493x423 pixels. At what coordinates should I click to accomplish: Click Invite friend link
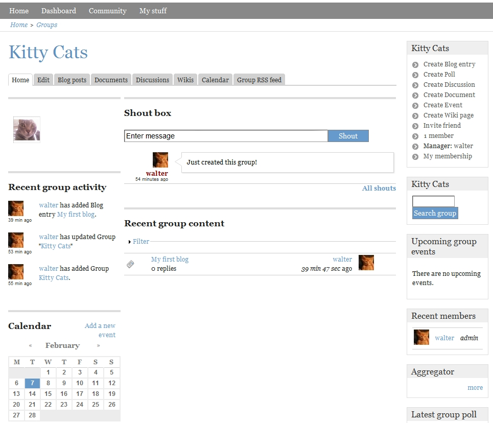click(442, 126)
